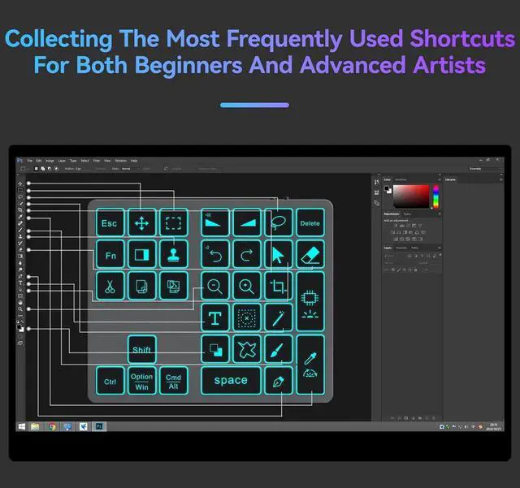The width and height of the screenshot is (520, 488).
Task: Click the Photoshop Ps logo icon
Action: point(19,161)
